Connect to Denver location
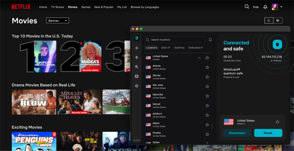The image size is (294, 151). coord(177,77)
